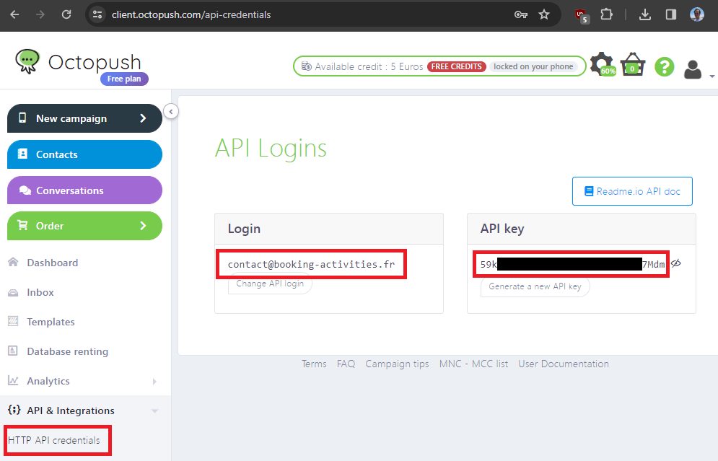Image resolution: width=718 pixels, height=461 pixels.
Task: Open the Readme.io API doc
Action: pos(632,191)
